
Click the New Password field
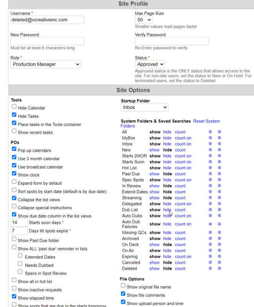click(x=48, y=41)
